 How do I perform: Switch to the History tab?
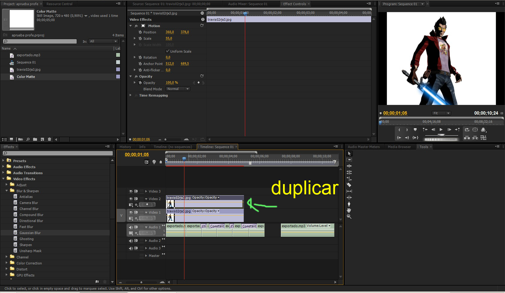tap(125, 147)
